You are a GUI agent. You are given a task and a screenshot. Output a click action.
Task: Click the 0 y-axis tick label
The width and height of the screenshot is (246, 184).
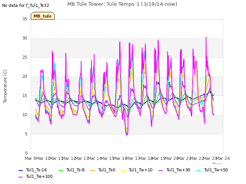[x=26, y=153]
